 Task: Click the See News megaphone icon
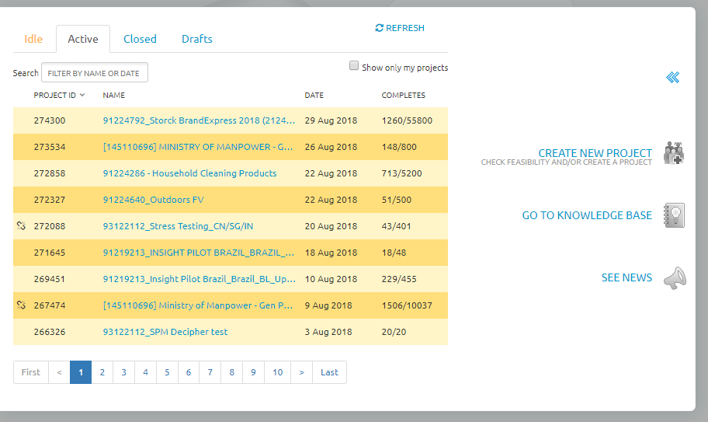click(675, 278)
